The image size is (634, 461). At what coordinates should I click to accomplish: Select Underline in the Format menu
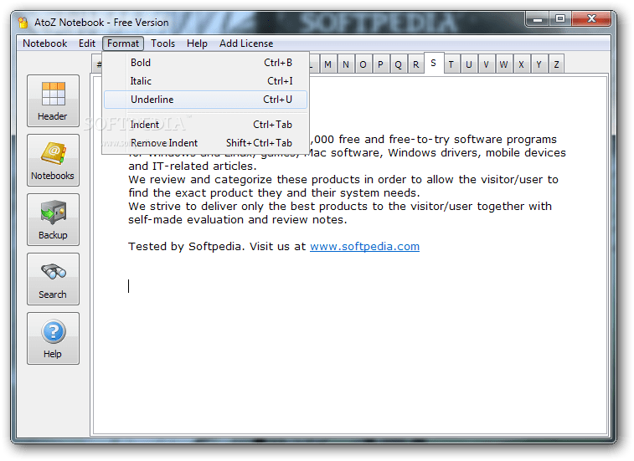click(x=205, y=100)
